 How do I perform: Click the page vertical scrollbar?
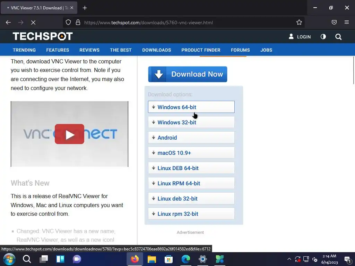coord(353,70)
